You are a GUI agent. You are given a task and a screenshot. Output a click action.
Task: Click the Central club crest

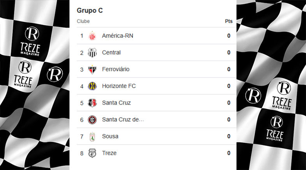point(92,53)
